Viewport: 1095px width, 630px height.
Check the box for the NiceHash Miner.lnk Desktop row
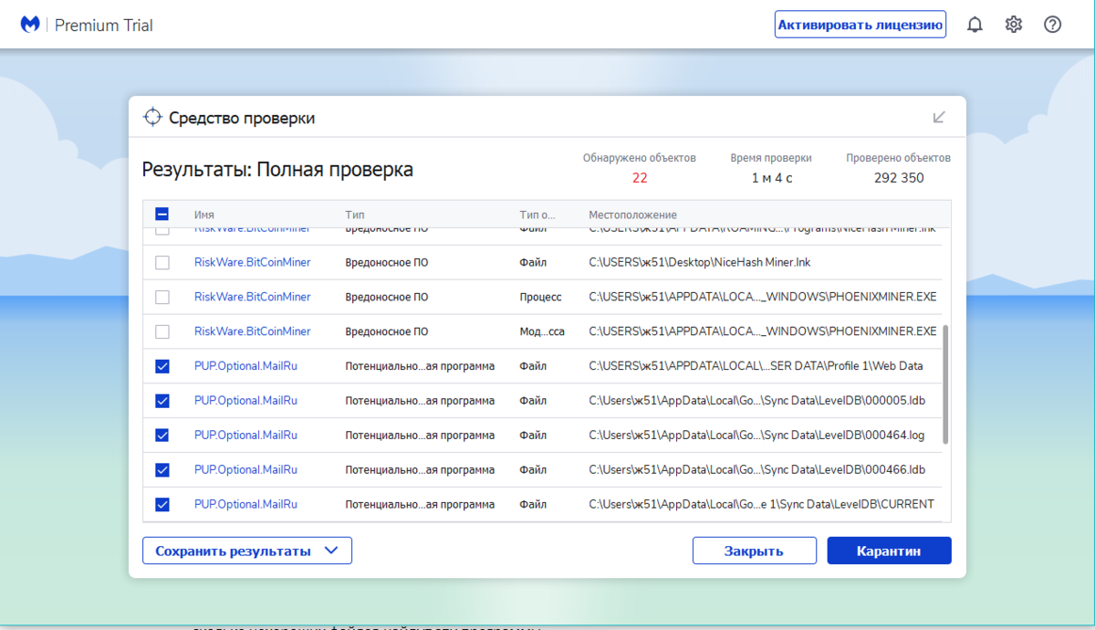[x=162, y=263]
